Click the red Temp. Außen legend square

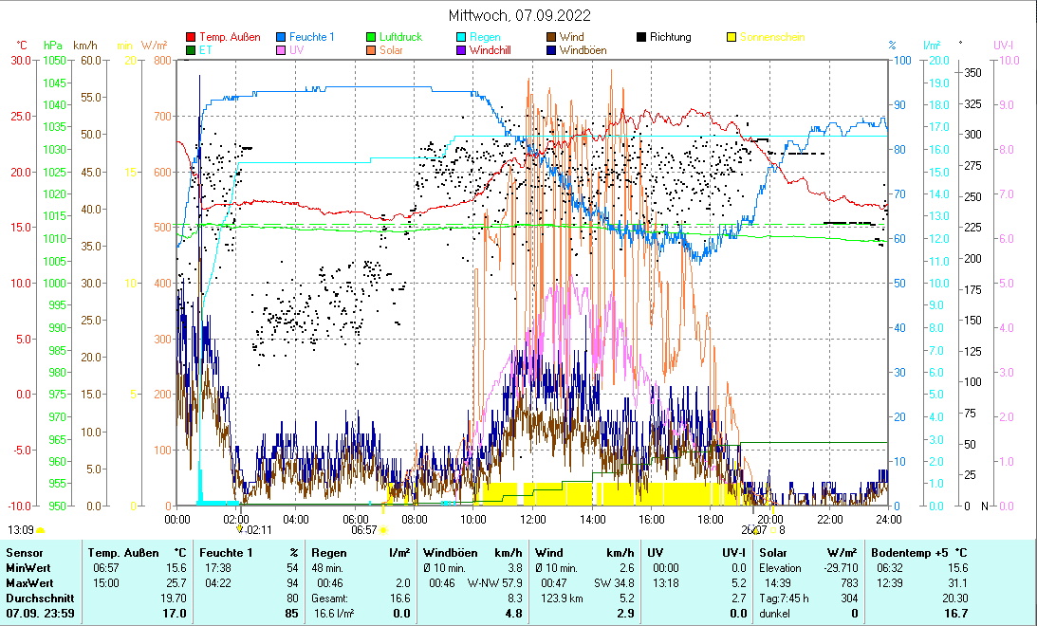pos(191,38)
